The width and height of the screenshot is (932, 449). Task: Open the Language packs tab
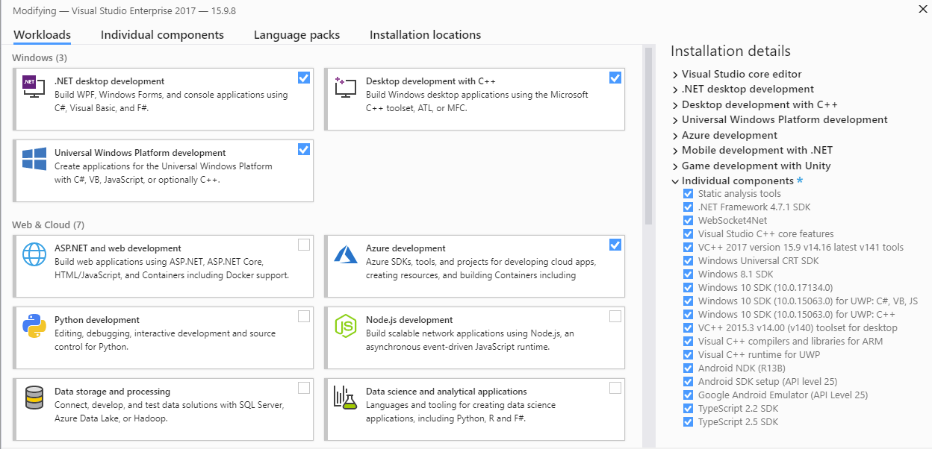296,35
